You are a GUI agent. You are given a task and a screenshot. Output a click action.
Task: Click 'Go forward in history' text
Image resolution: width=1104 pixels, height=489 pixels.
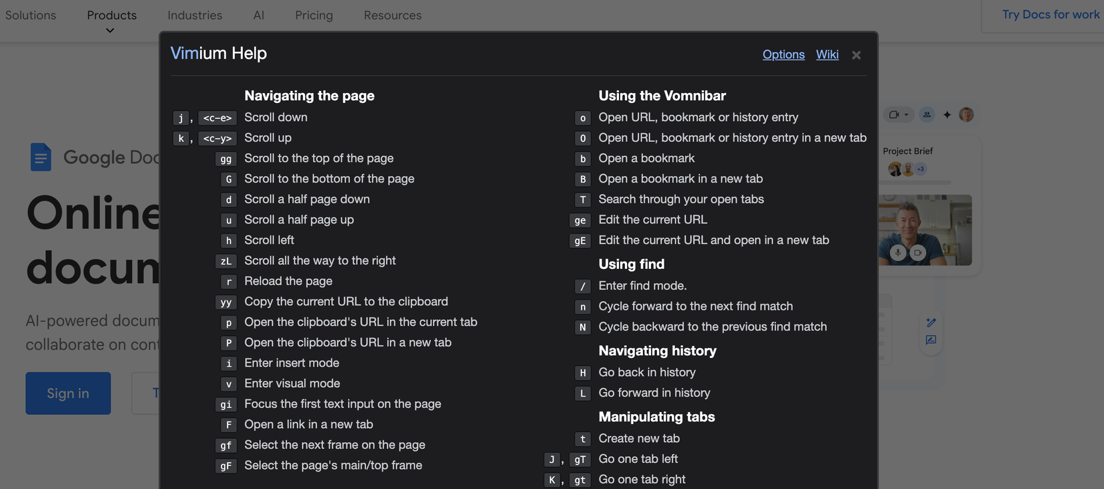(x=654, y=393)
